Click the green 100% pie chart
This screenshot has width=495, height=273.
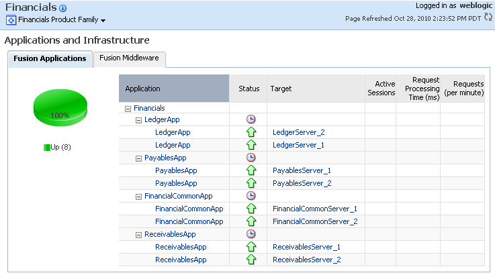click(60, 108)
